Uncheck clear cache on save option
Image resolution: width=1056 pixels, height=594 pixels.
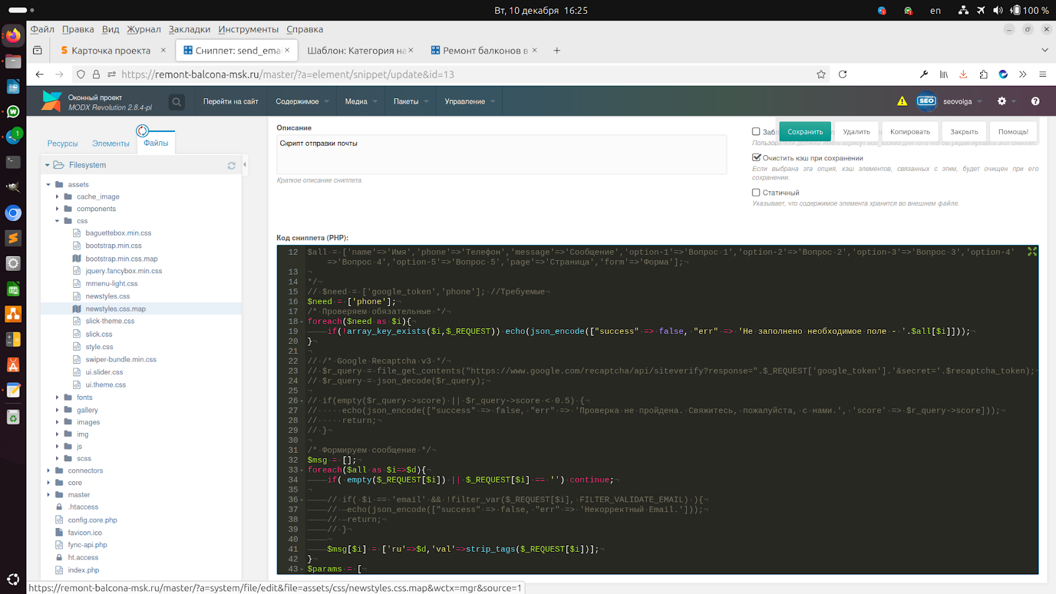pos(756,158)
